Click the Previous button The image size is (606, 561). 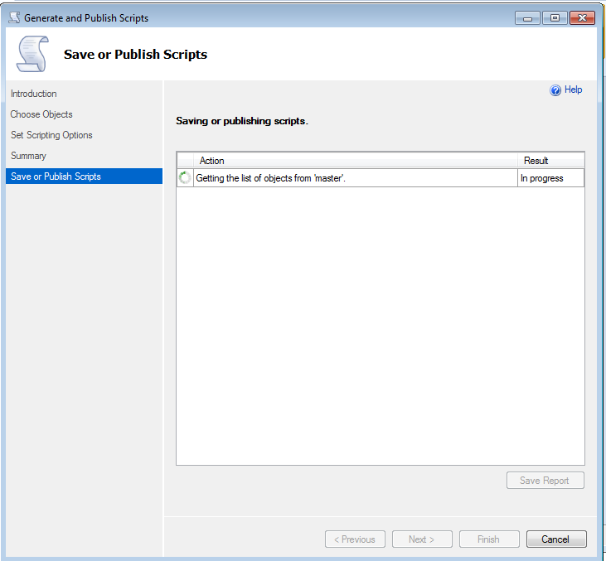355,539
